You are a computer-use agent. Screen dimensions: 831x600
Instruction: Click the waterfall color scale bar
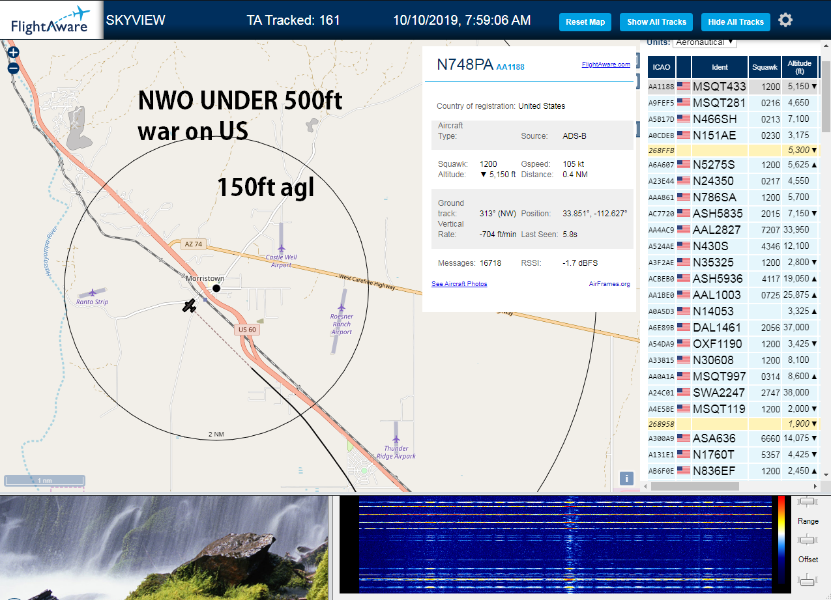click(781, 539)
